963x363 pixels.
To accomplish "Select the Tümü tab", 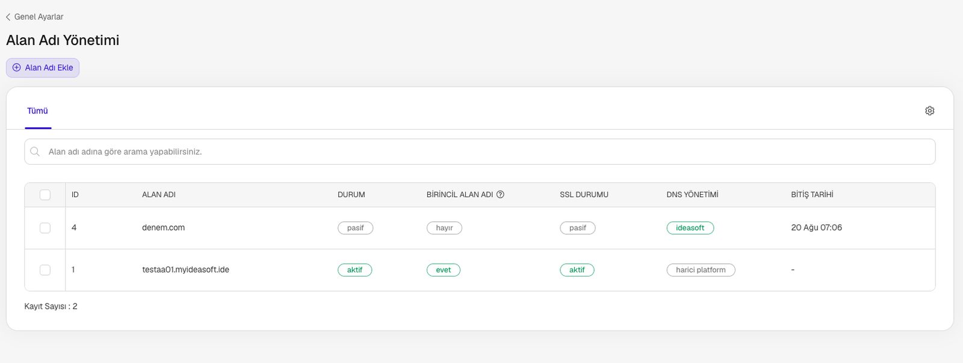I will click(37, 111).
